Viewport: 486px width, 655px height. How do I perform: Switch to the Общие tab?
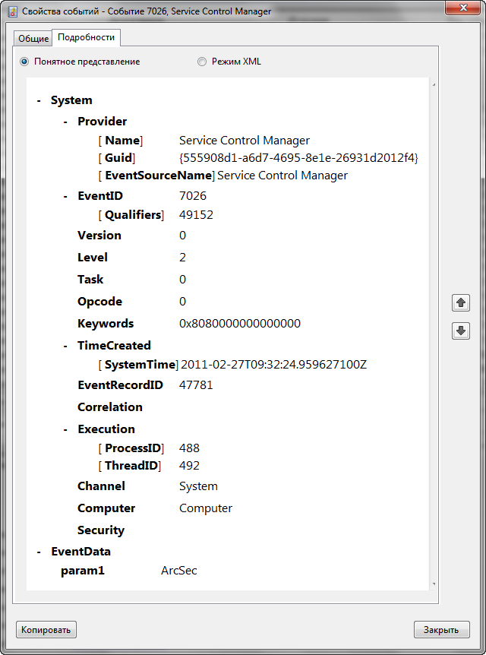point(33,39)
